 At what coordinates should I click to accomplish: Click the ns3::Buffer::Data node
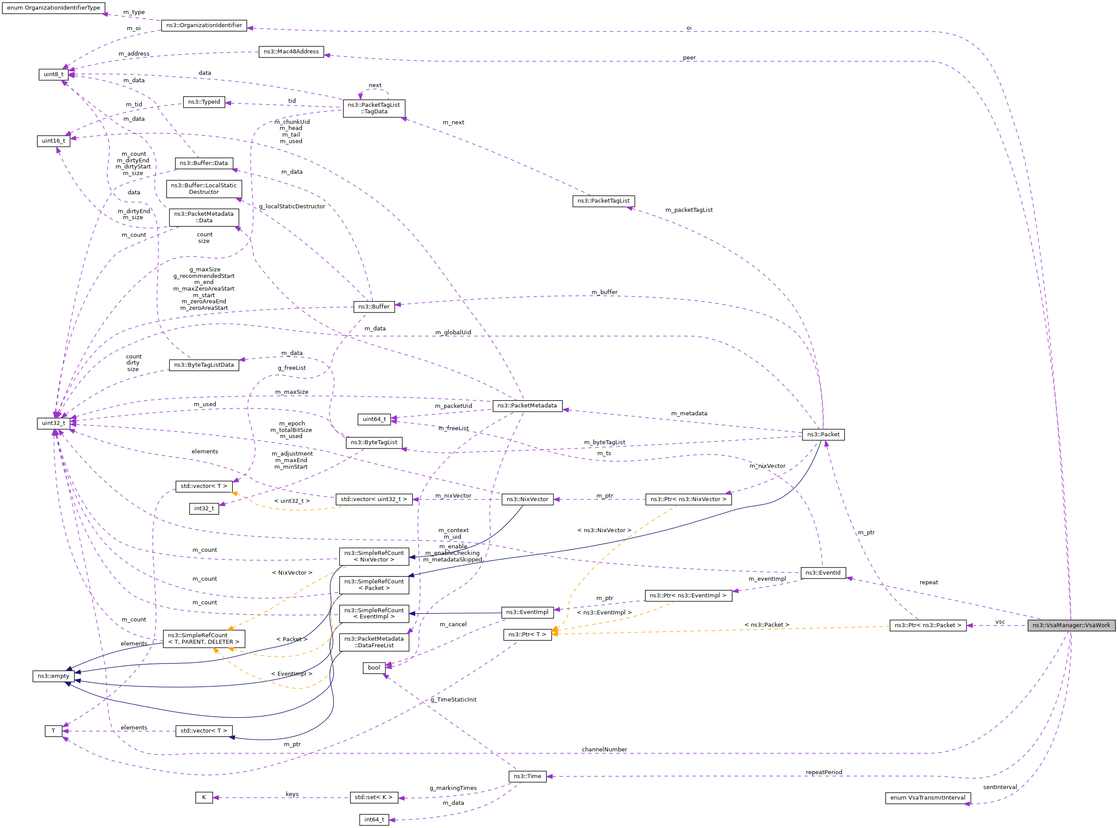point(204,163)
